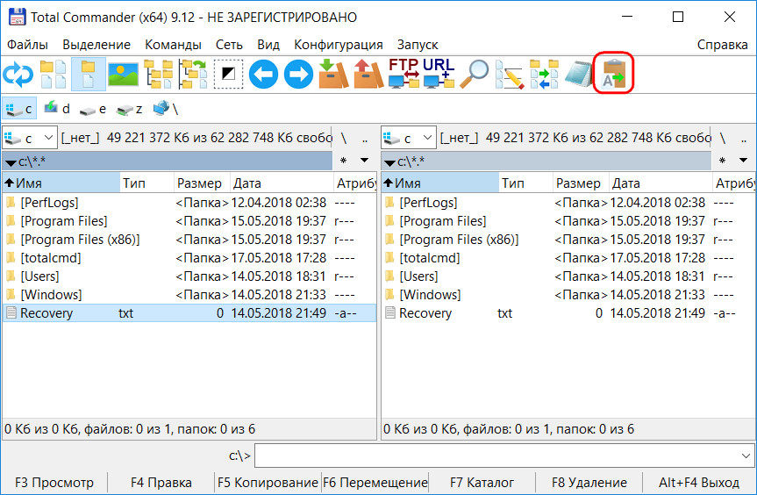Switch to drive e button
This screenshot has height=495, width=757.
tap(93, 109)
